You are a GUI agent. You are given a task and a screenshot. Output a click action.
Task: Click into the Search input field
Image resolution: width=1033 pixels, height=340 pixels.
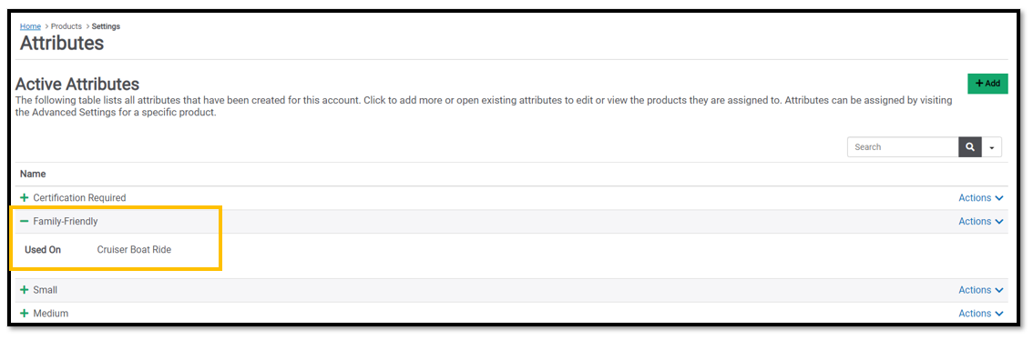[903, 147]
